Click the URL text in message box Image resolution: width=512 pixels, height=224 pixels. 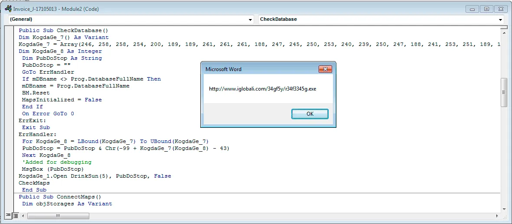click(263, 89)
